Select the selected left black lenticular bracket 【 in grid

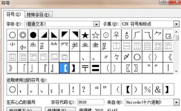[64, 68]
